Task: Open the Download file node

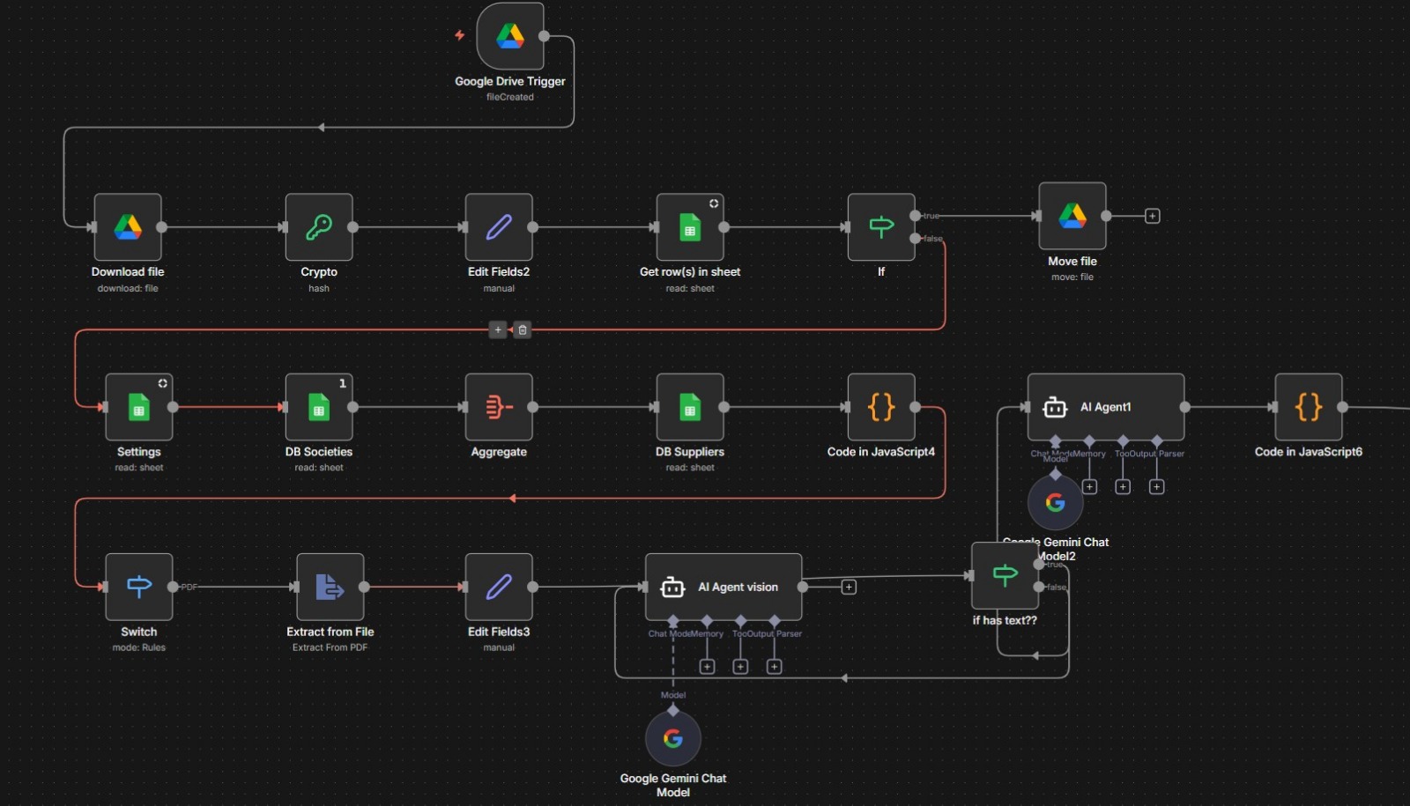Action: 128,227
